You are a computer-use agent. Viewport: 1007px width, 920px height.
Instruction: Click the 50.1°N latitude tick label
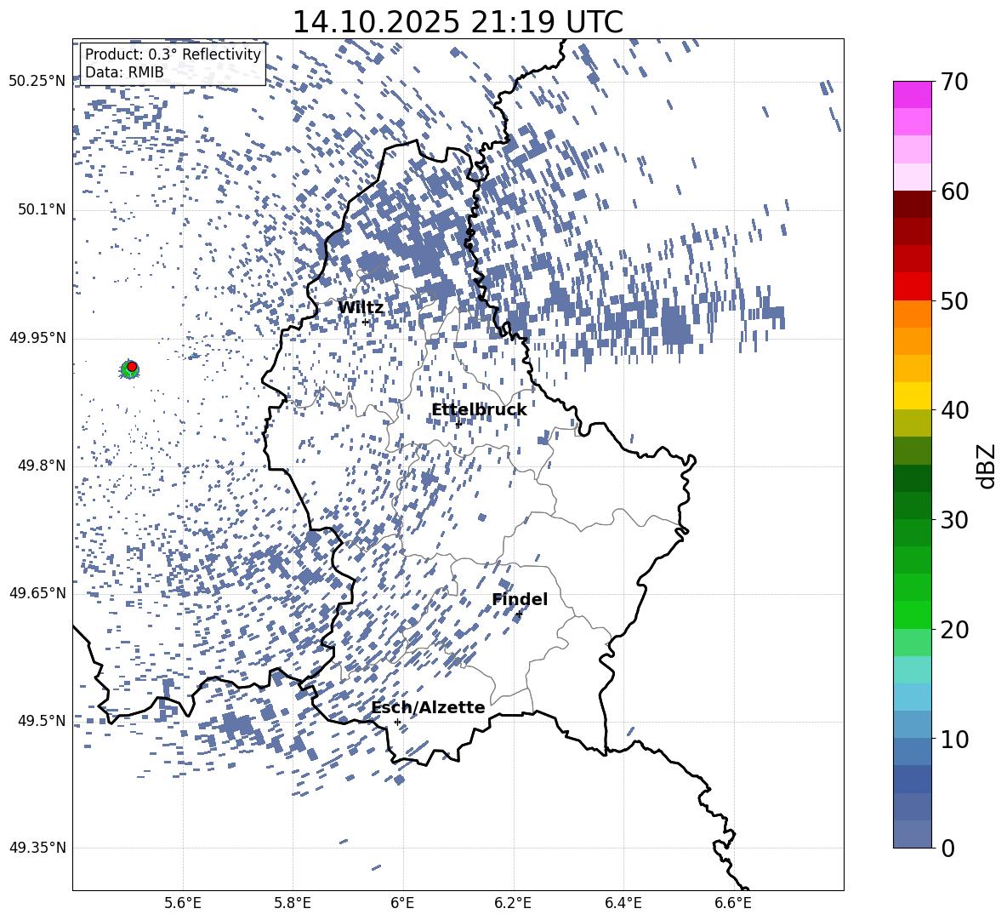(42, 209)
